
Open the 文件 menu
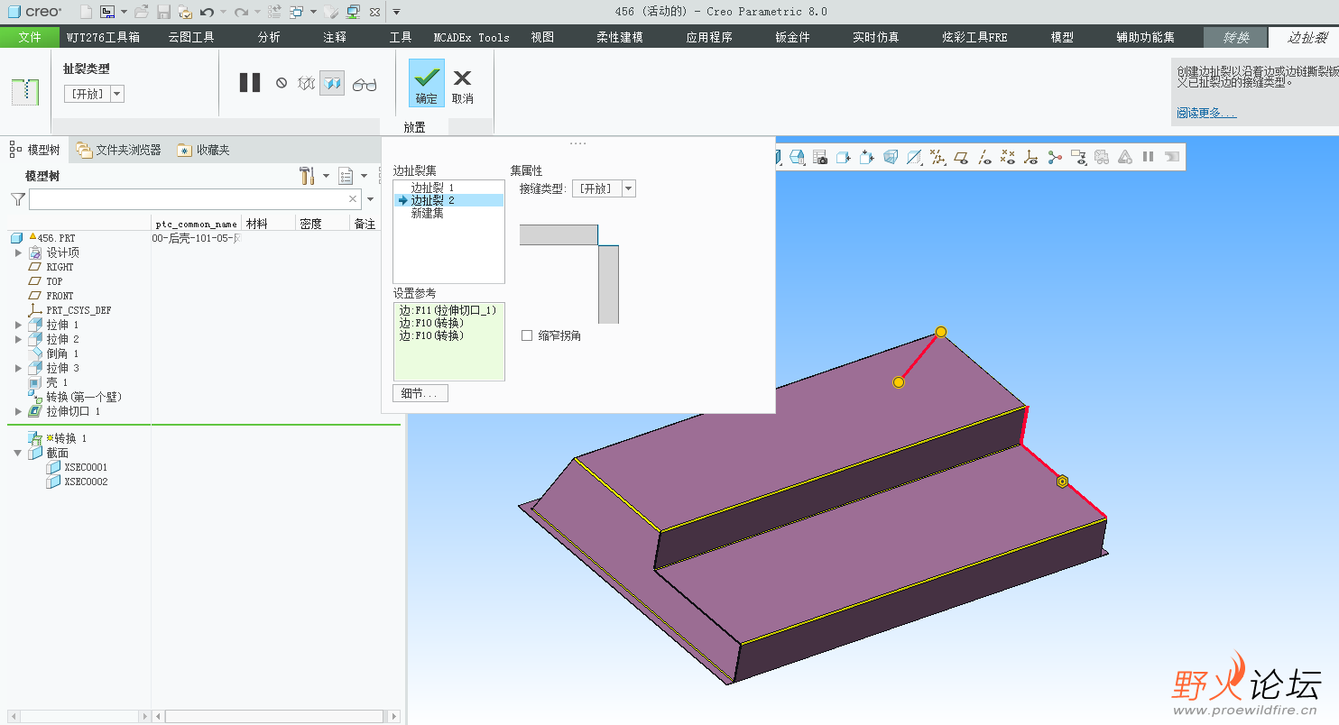point(30,37)
